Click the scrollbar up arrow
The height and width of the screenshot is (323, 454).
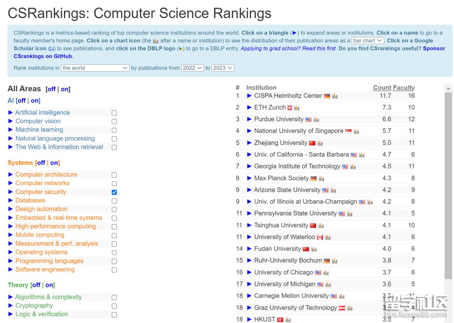point(448,89)
